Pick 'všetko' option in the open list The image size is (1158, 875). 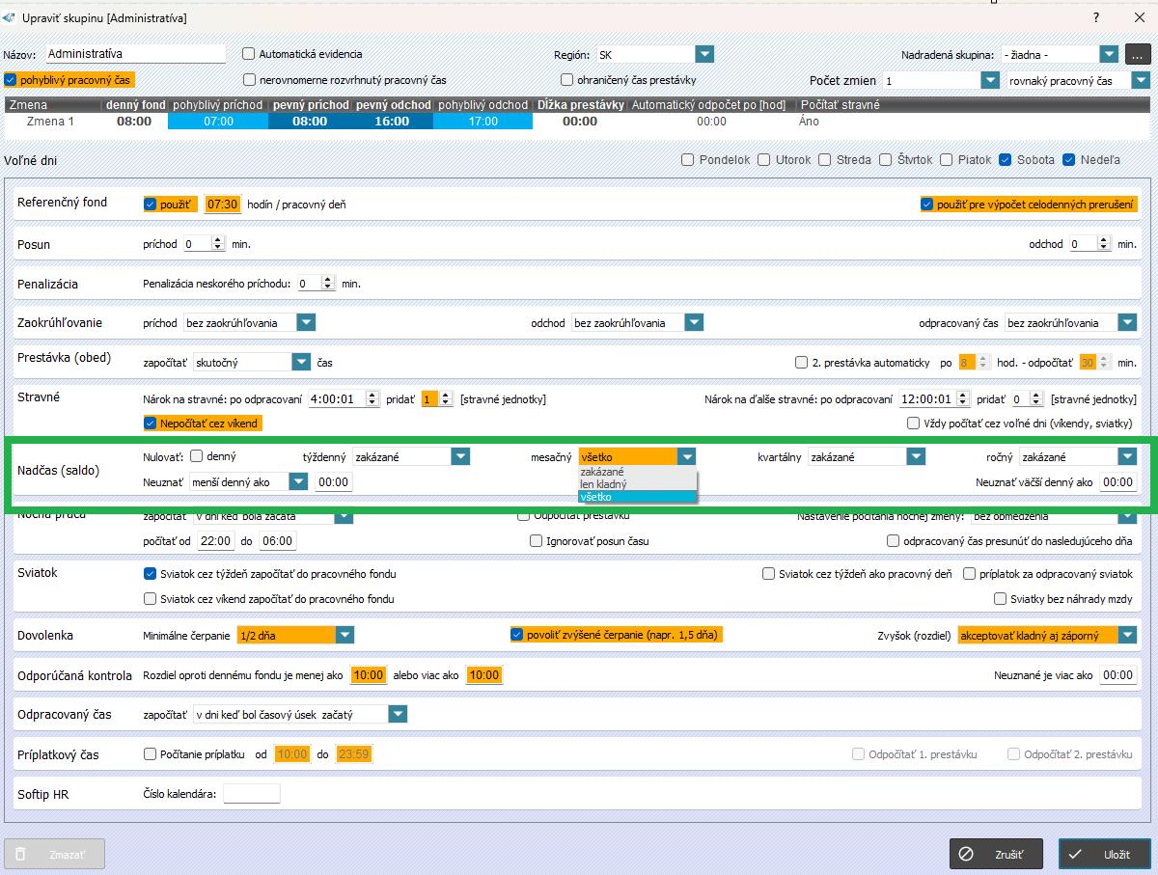596,497
